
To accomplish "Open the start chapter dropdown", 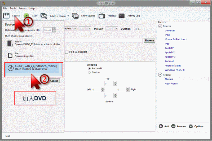I will [85, 29].
